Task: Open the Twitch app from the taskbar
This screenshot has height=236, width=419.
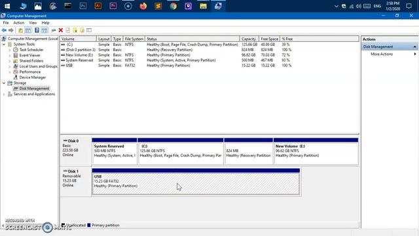Action: point(188,6)
